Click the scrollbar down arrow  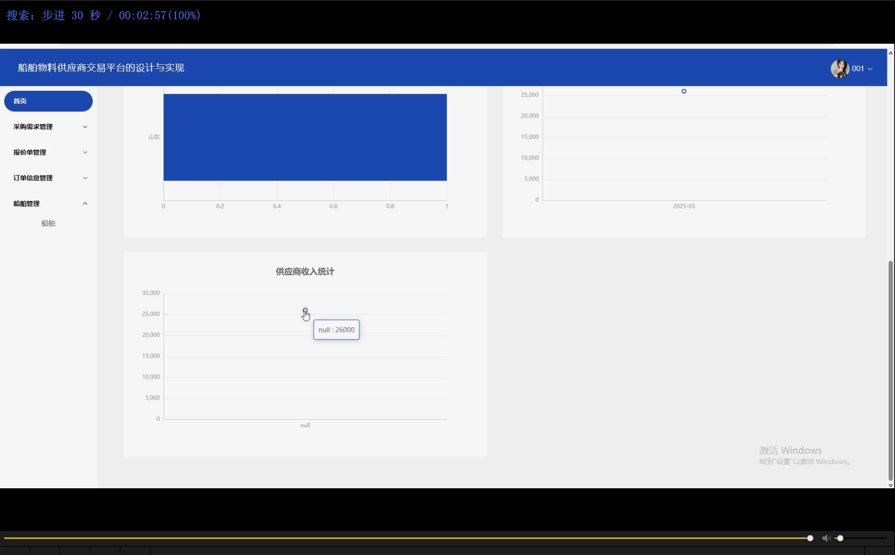click(x=891, y=485)
